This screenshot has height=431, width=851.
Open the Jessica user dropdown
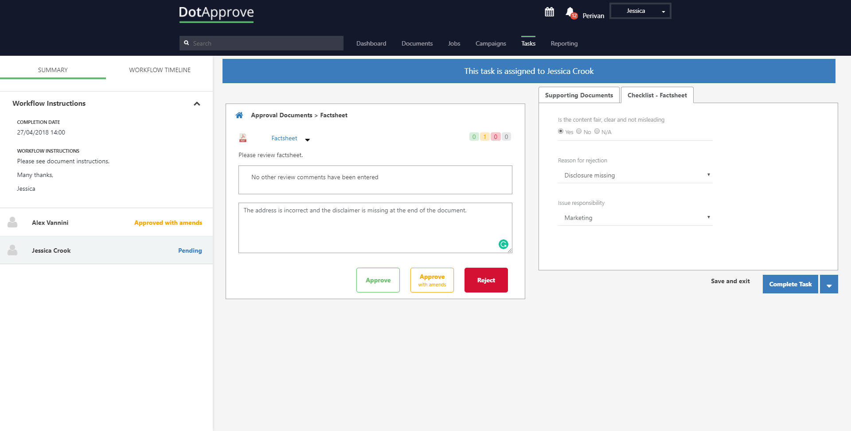(640, 11)
